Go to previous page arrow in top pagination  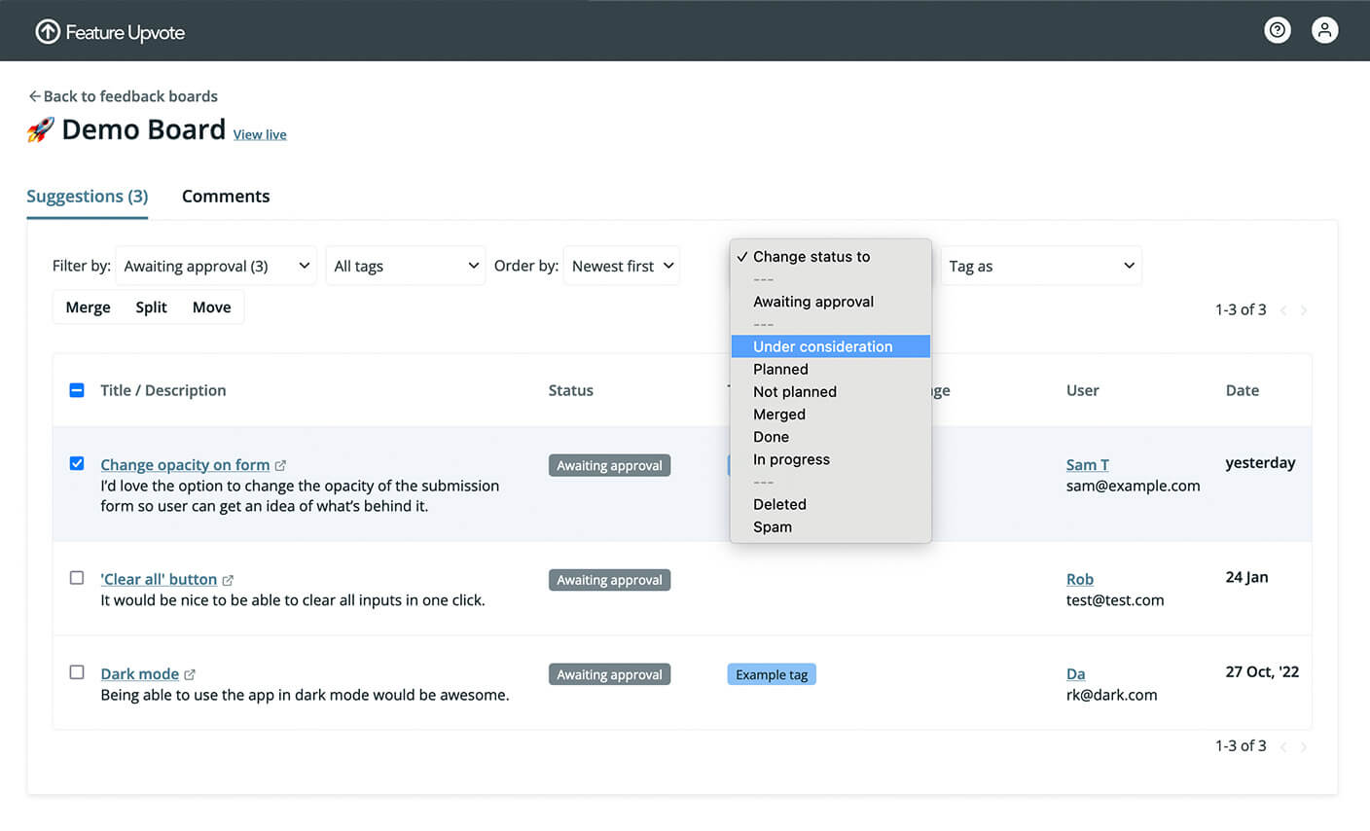[x=1283, y=310]
